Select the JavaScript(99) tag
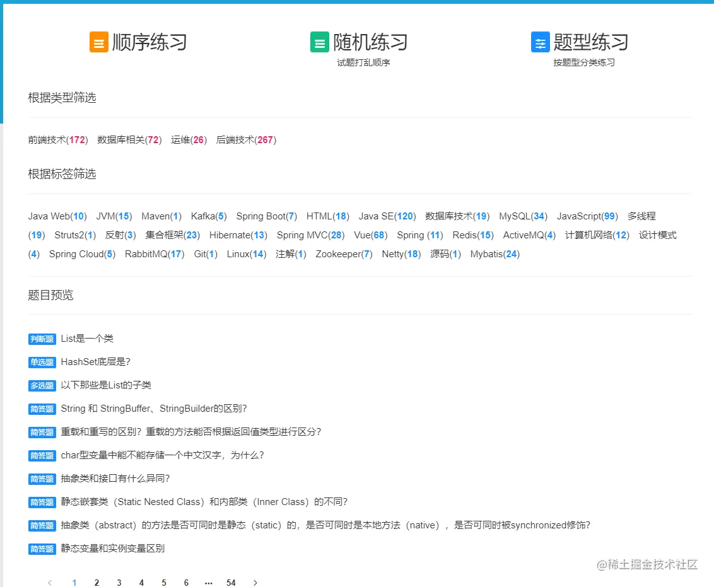Screen dimensions: 714x587 (587, 216)
